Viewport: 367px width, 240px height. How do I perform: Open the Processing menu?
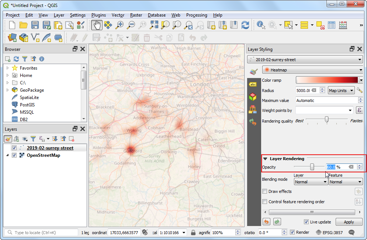coord(196,15)
